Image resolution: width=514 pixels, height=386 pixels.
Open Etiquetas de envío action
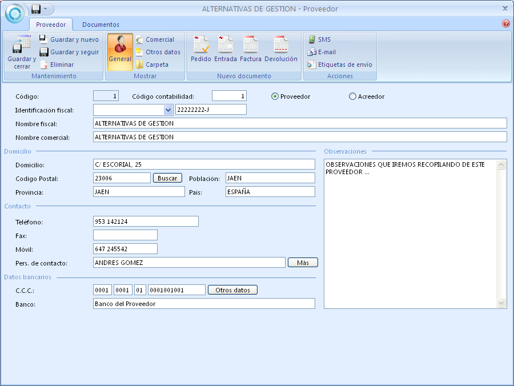tap(312, 65)
